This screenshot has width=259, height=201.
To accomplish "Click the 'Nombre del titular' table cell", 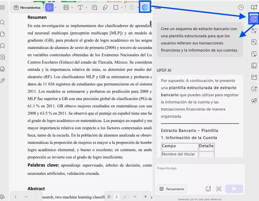I will (x=180, y=154).
